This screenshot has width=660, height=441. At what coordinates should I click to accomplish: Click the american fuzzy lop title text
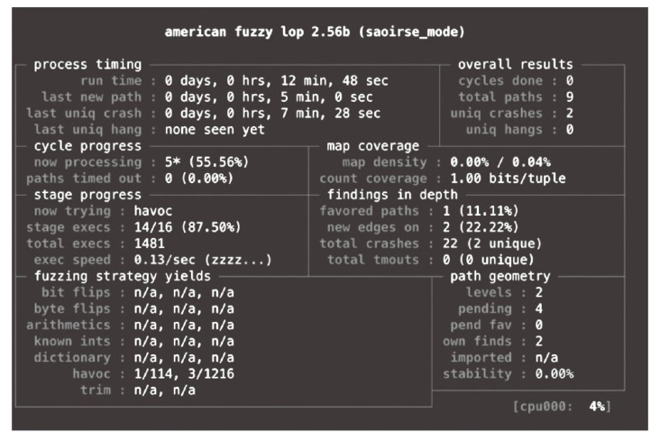tap(314, 32)
